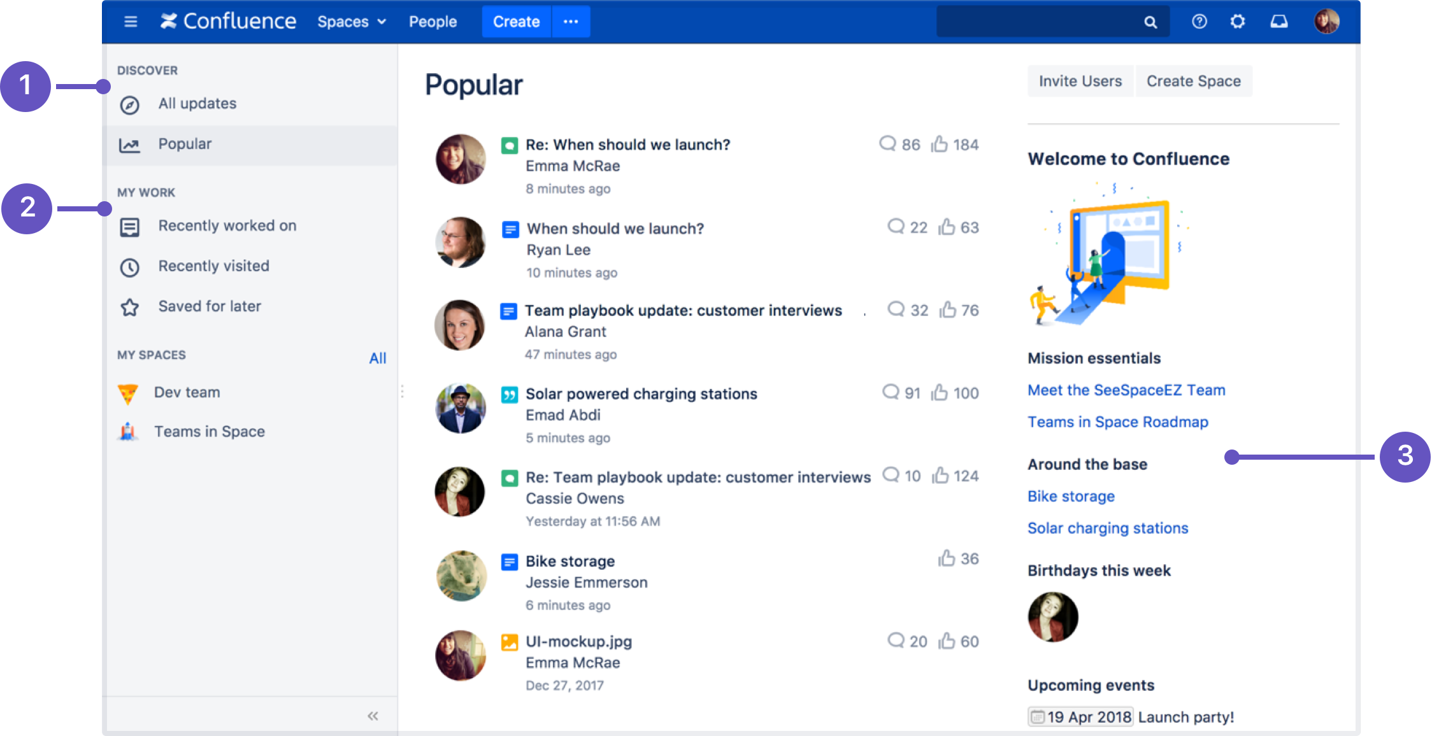Click the Dev team space icon

(x=129, y=392)
